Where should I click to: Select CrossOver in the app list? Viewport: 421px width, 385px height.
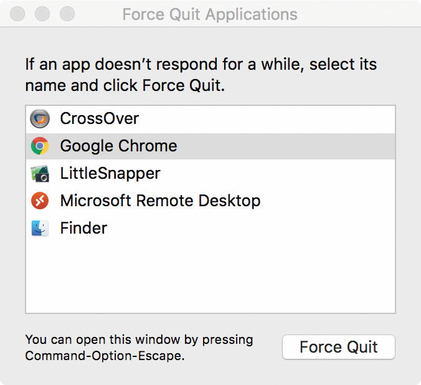pos(210,119)
